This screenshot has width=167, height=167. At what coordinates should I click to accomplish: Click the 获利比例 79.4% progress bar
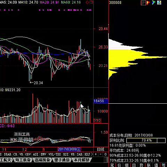[x=146, y=141]
